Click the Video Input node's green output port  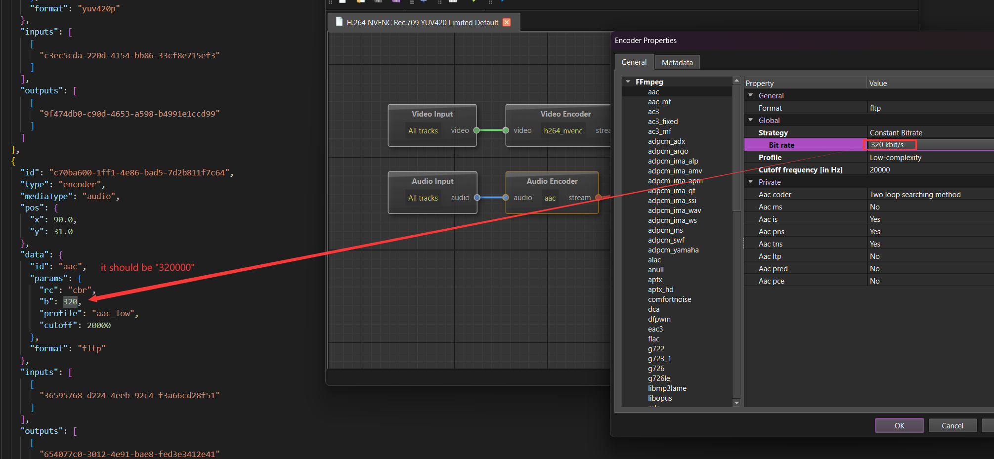476,130
